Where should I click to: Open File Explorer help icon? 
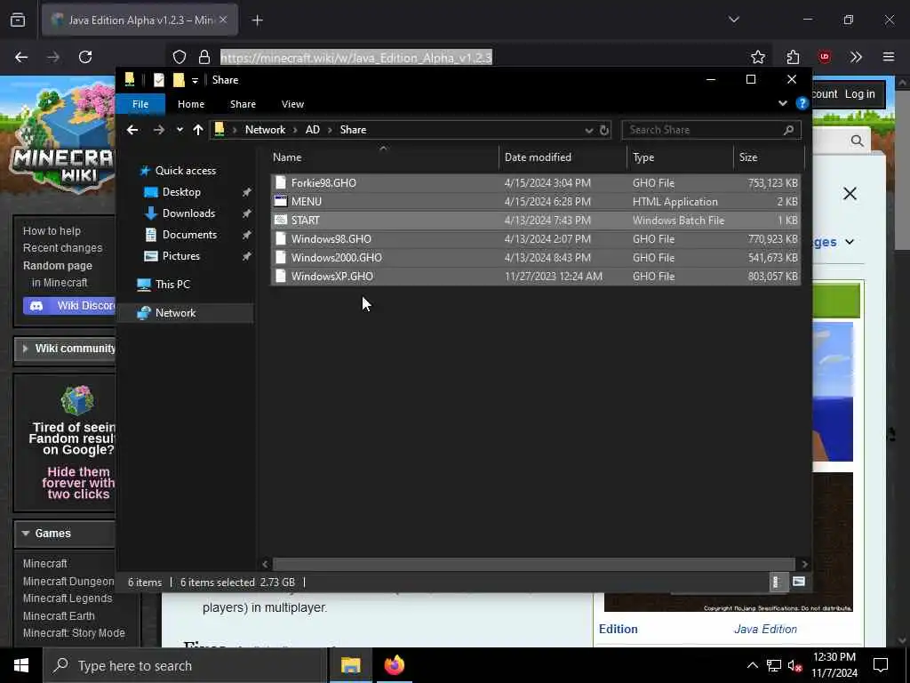point(802,103)
